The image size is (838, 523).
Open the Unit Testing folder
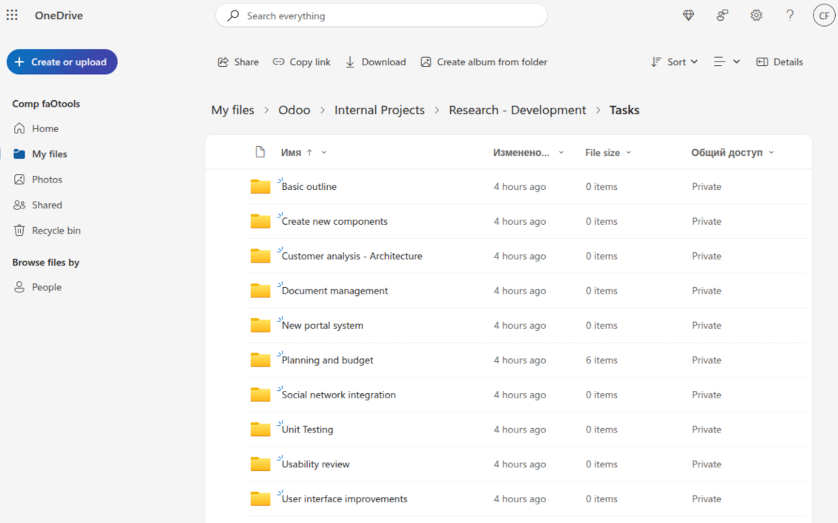pyautogui.click(x=308, y=430)
